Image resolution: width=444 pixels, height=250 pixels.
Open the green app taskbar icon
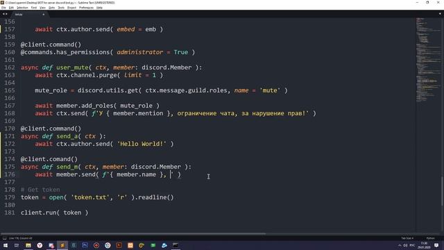tap(153, 245)
